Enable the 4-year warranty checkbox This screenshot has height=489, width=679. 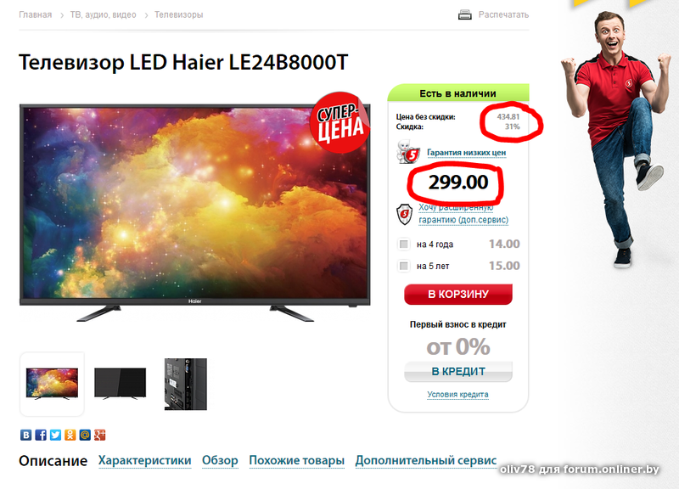tap(404, 244)
